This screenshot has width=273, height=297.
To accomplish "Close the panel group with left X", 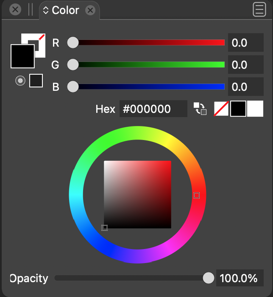I will click(15, 9).
